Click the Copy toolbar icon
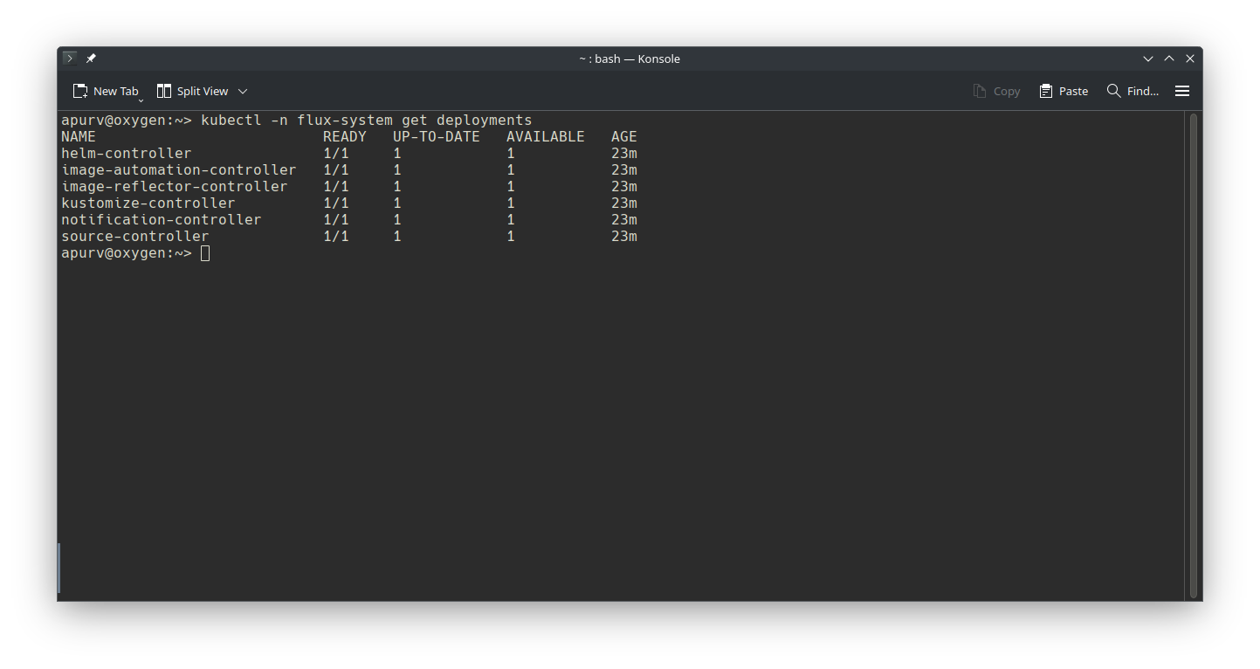 click(996, 91)
